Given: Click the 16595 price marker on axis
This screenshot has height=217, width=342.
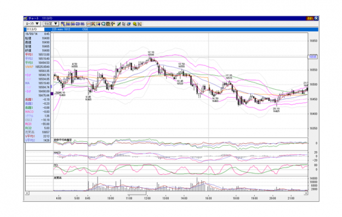Looking at the screenshot, I should (x=313, y=57).
